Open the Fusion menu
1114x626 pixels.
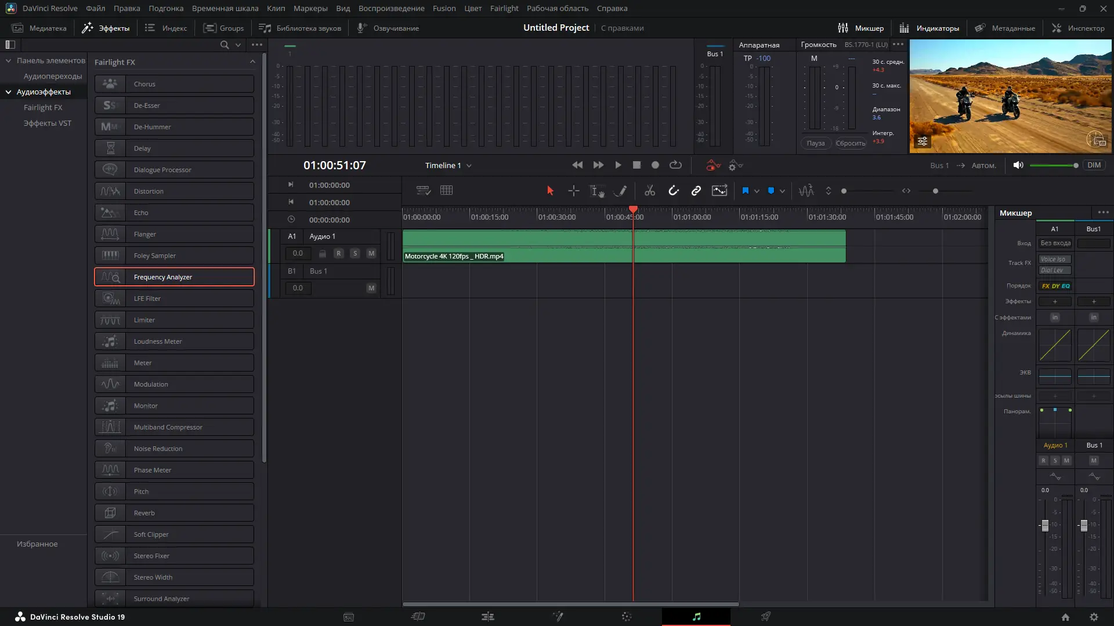[444, 8]
